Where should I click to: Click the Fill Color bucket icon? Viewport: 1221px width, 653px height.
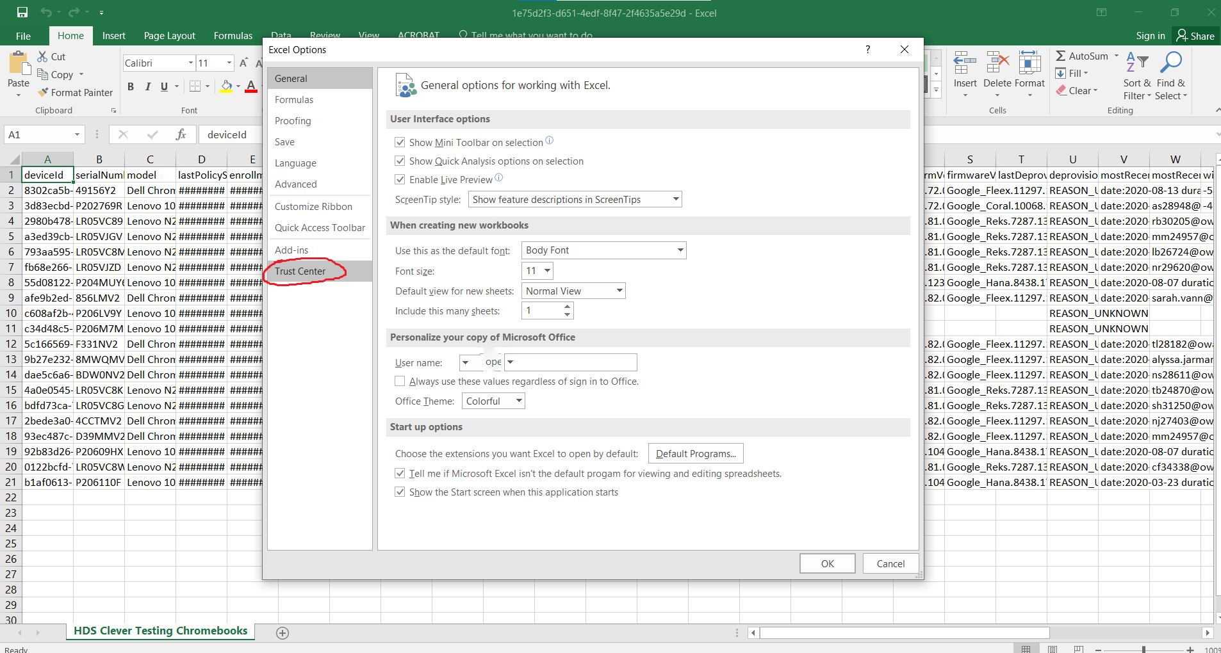click(227, 86)
